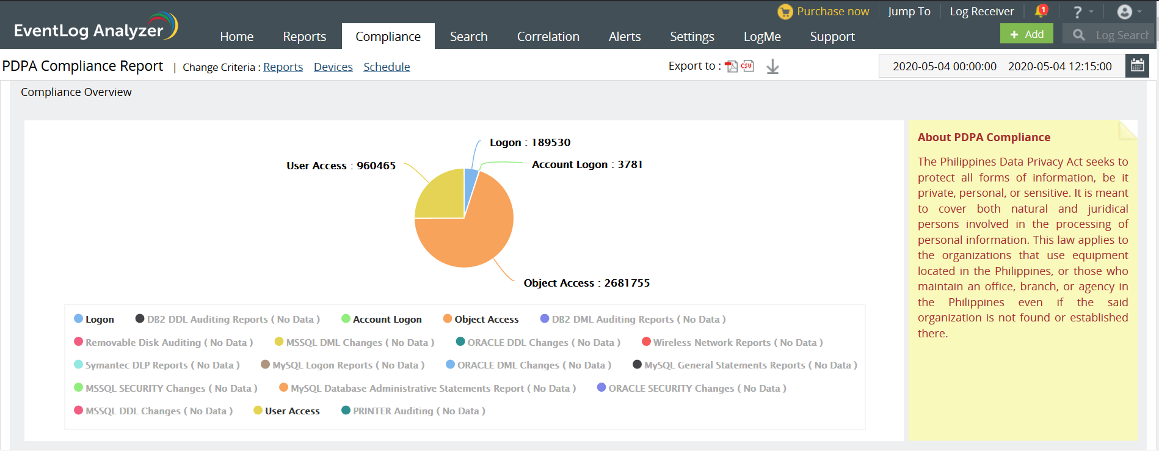Click the Devices criteria link
Viewport: 1159px width, 451px height.
click(x=333, y=67)
